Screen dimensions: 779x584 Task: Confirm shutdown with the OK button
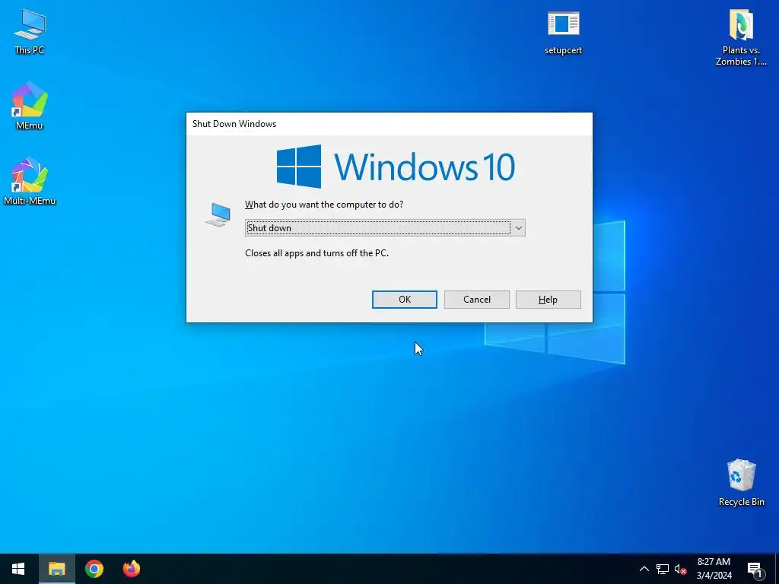[405, 300]
